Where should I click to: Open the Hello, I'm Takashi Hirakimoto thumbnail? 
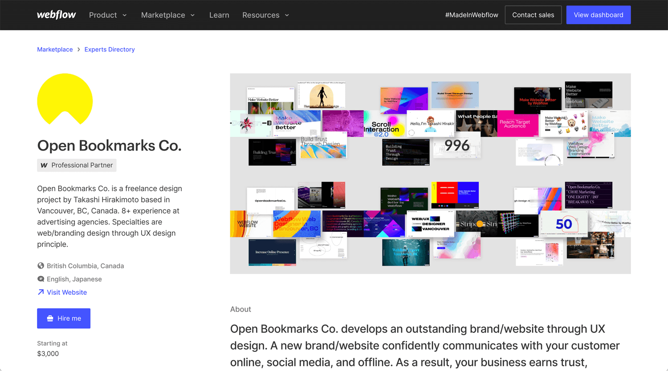(430, 124)
